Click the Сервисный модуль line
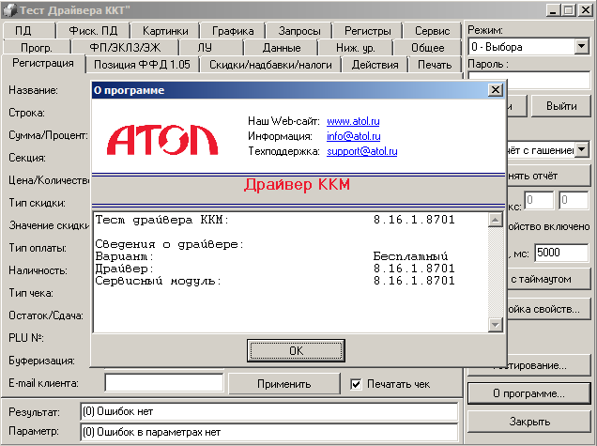Viewport: 597px width, 446px height. point(275,281)
